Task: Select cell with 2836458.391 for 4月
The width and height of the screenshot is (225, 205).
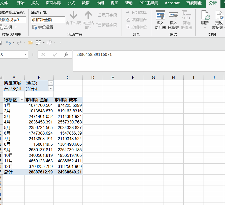Action: pos(39,122)
